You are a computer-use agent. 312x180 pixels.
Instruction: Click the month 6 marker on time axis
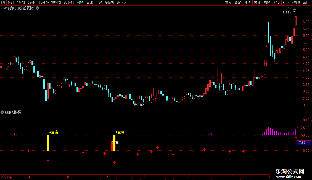[107, 177]
